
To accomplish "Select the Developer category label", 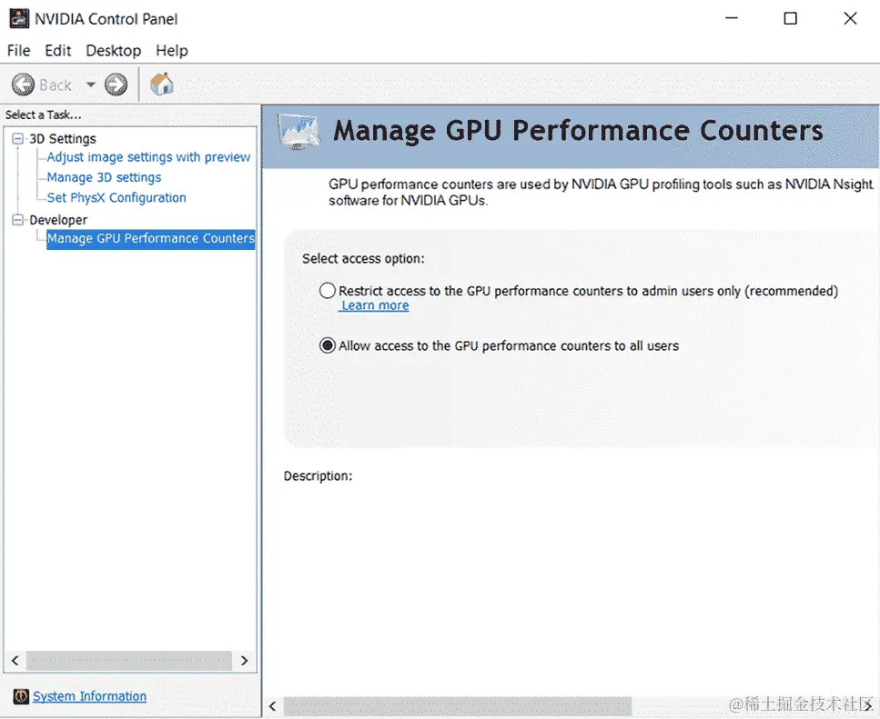I will [x=58, y=220].
